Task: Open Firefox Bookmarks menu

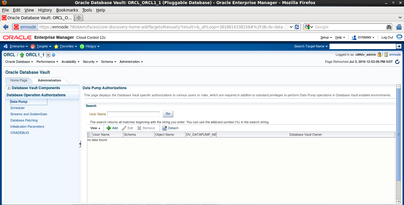Action: coord(67,10)
